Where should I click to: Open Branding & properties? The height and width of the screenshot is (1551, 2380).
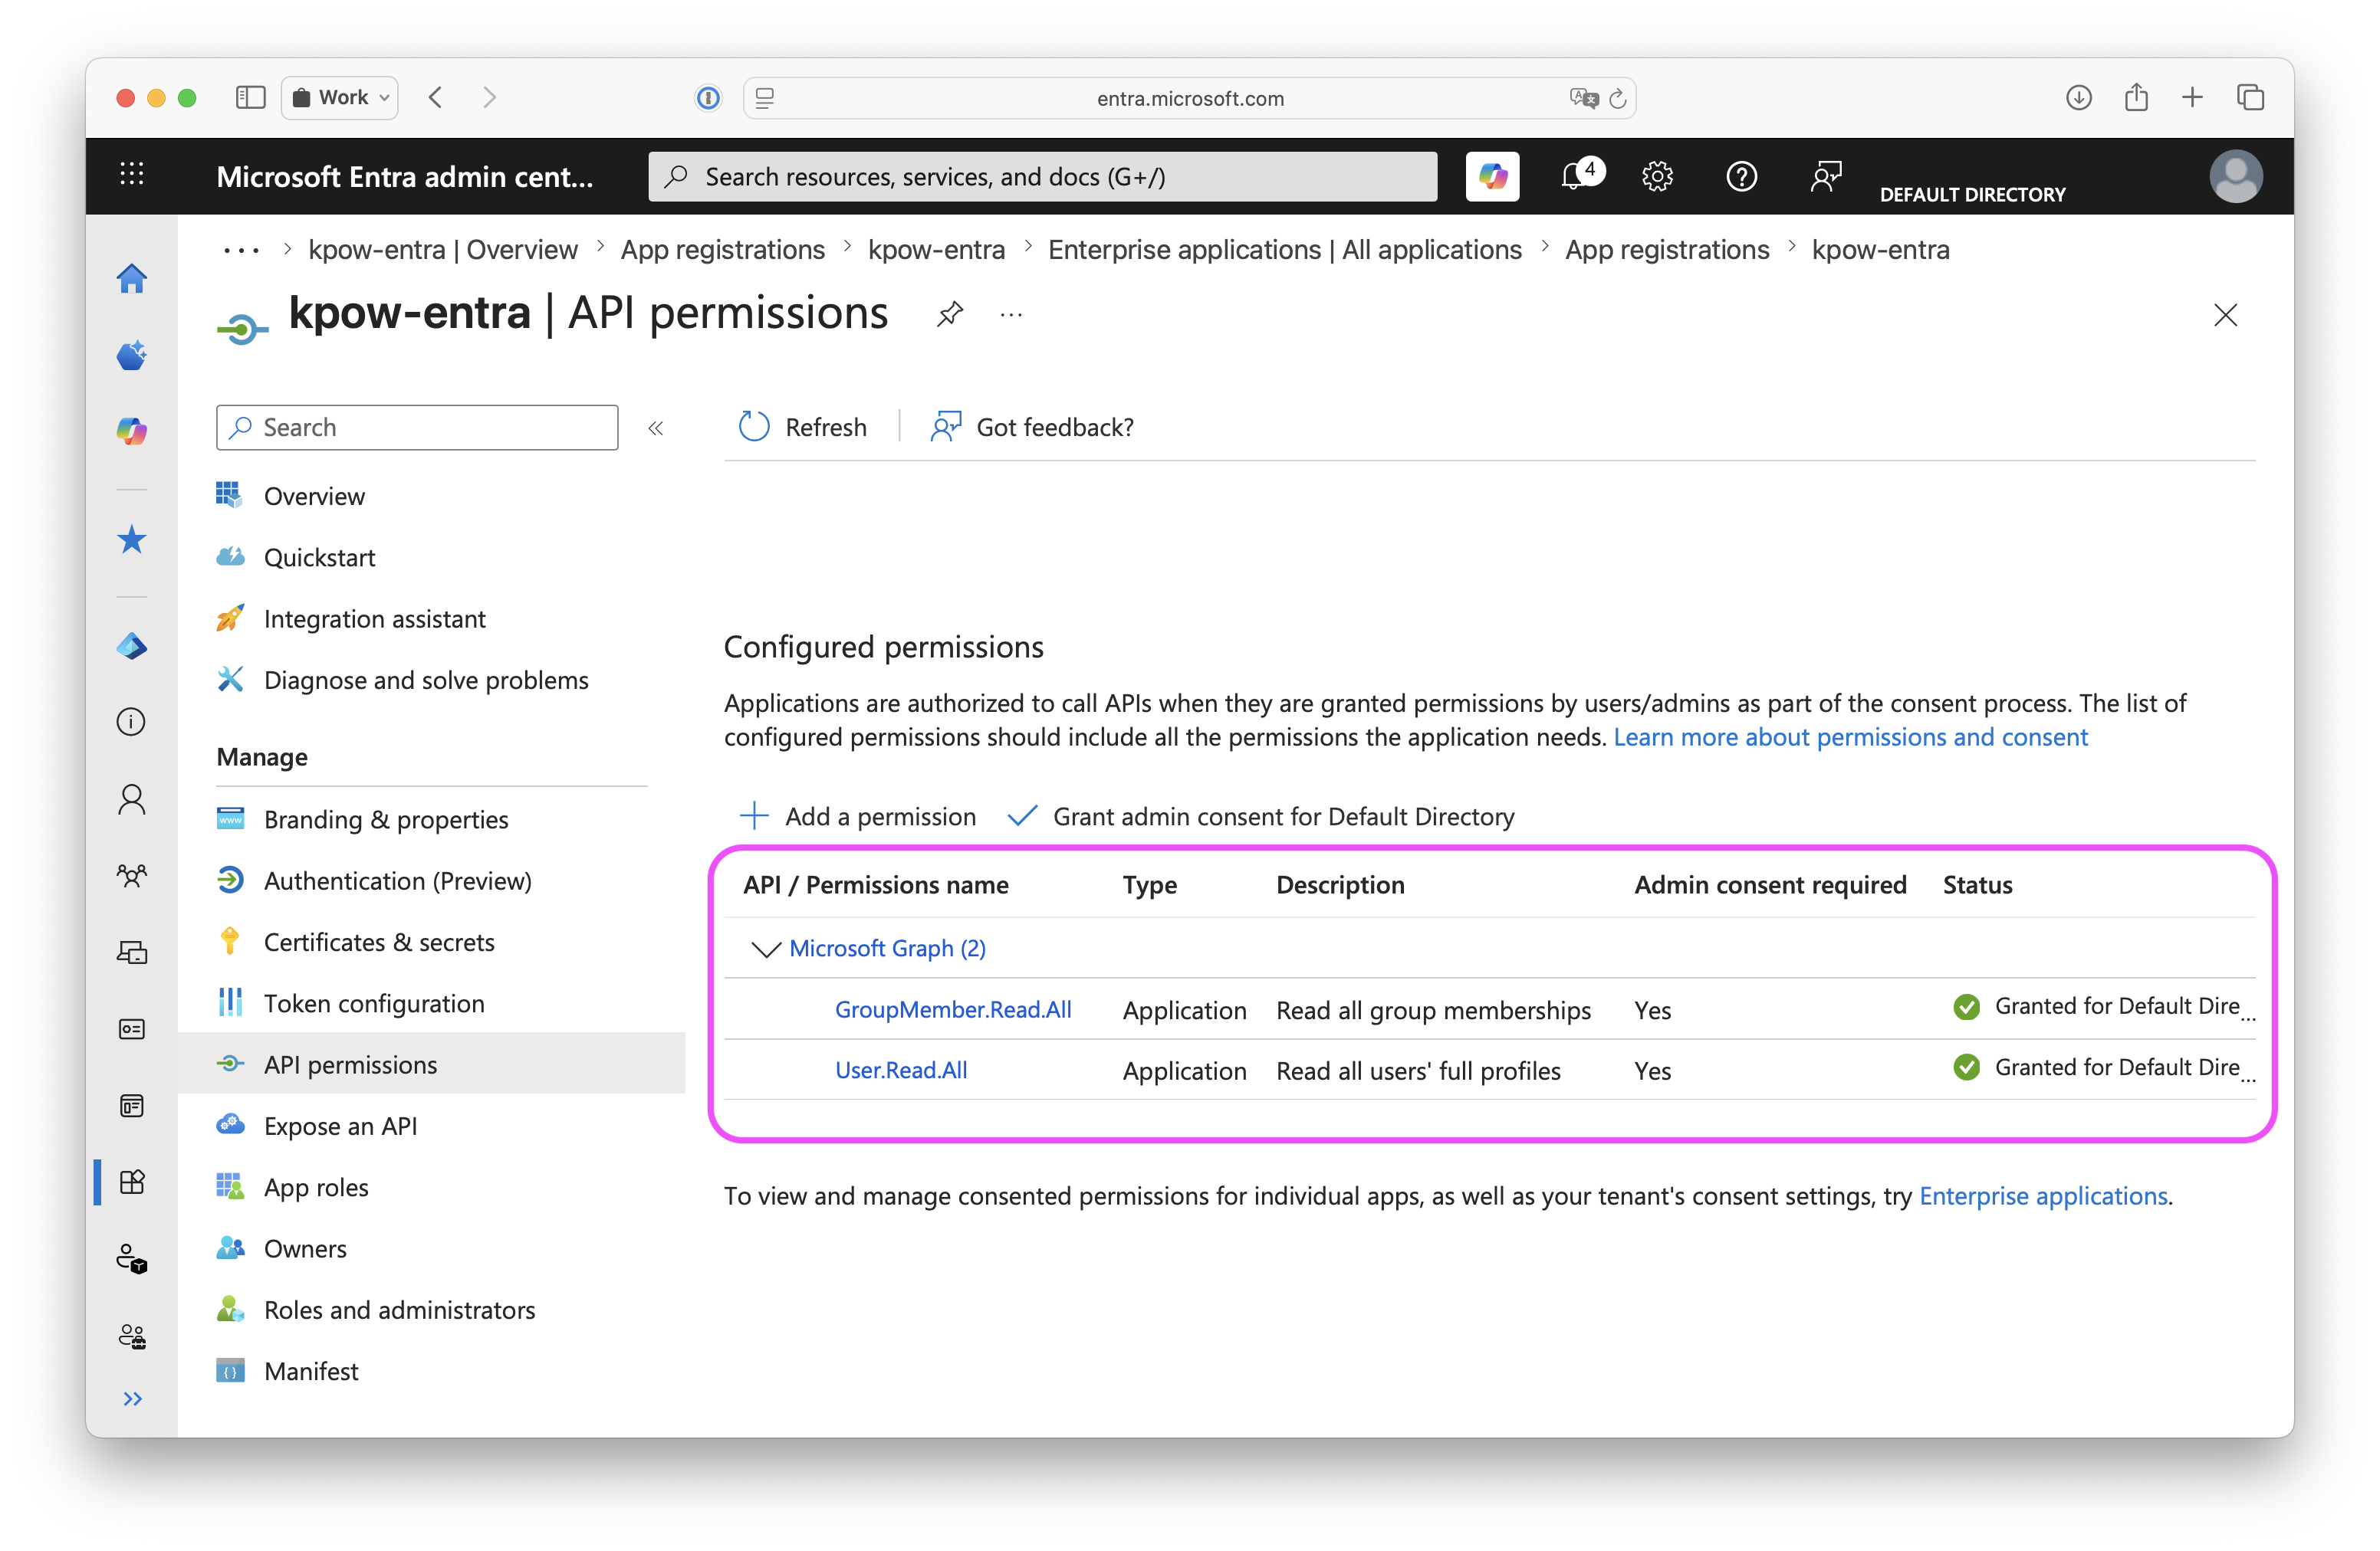[x=386, y=819]
